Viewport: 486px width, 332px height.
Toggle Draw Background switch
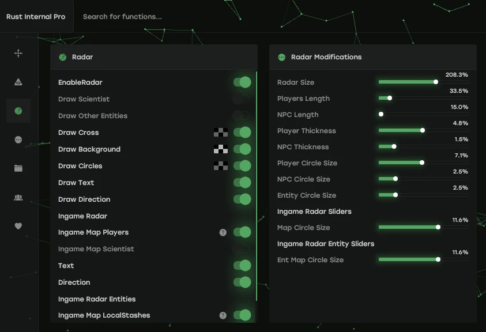click(x=242, y=149)
